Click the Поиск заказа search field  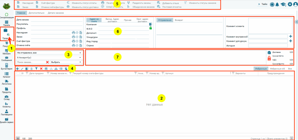coord(31,62)
